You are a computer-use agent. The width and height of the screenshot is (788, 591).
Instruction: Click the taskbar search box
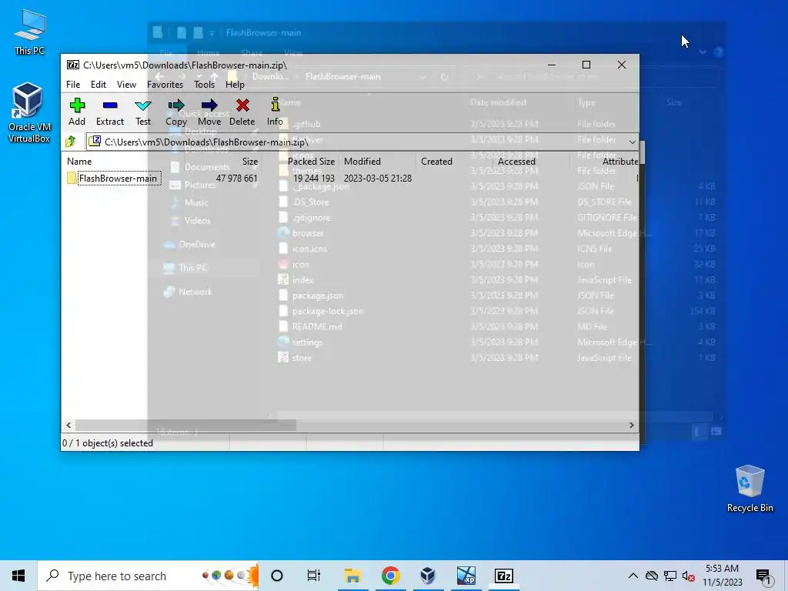[149, 576]
